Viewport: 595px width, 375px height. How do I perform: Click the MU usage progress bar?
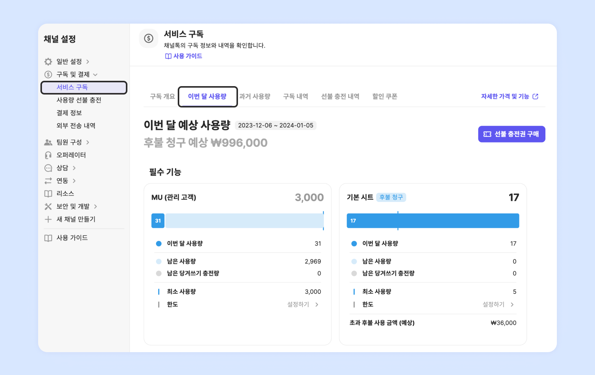click(x=238, y=221)
